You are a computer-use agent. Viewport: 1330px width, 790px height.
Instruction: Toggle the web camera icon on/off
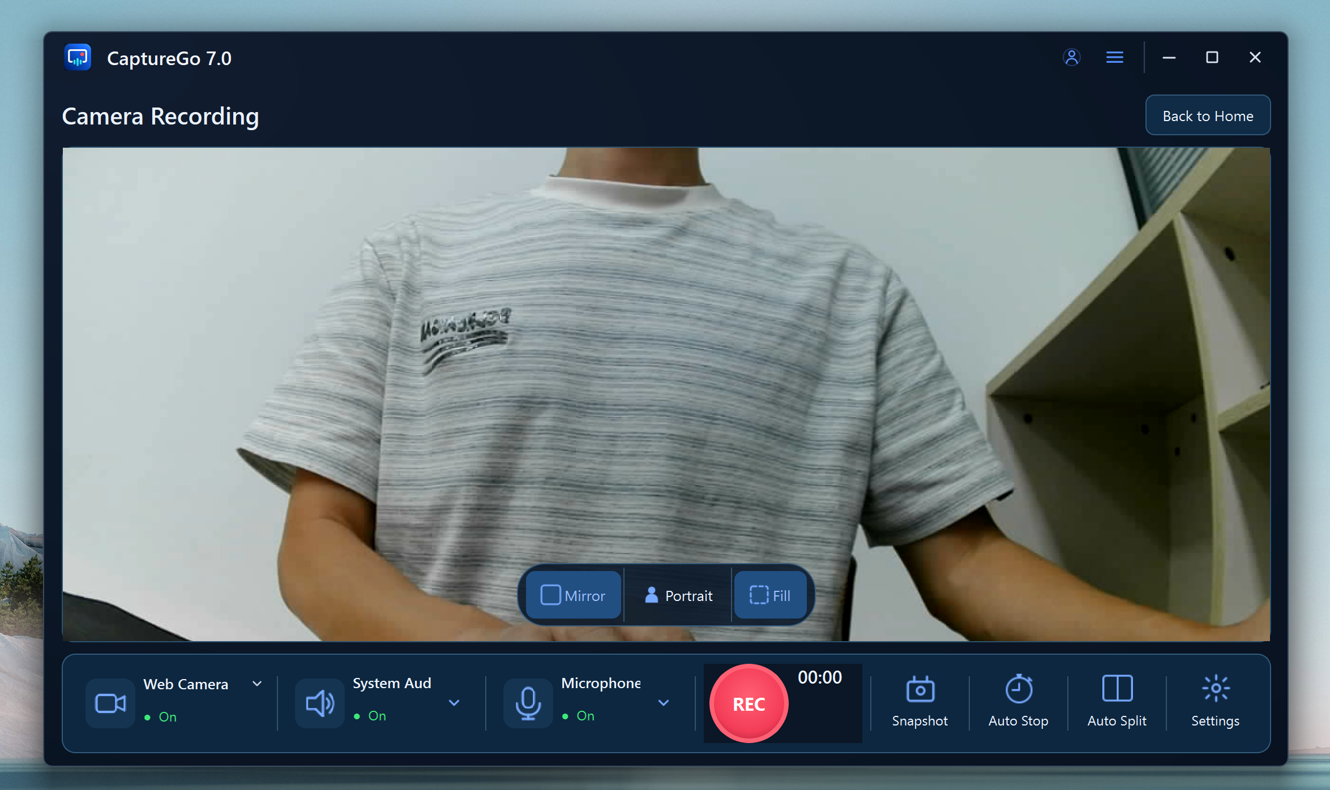coord(110,703)
